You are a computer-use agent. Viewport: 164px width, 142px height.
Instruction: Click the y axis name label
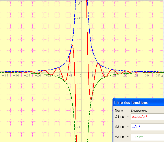(79, 3)
